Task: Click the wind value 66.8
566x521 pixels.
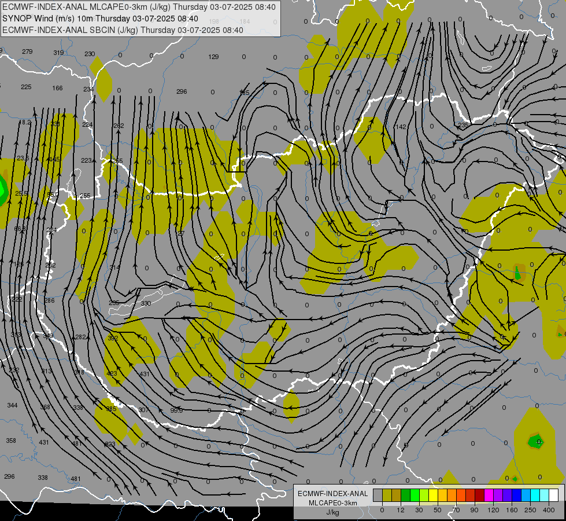Action: pyautogui.click(x=20, y=229)
